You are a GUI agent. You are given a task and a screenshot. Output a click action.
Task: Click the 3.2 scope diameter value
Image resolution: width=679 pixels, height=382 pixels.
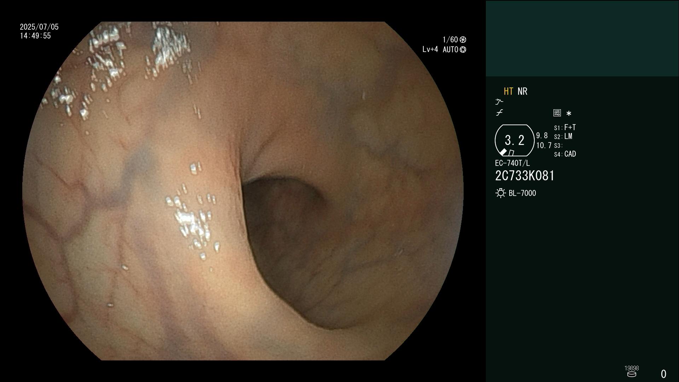pos(515,140)
